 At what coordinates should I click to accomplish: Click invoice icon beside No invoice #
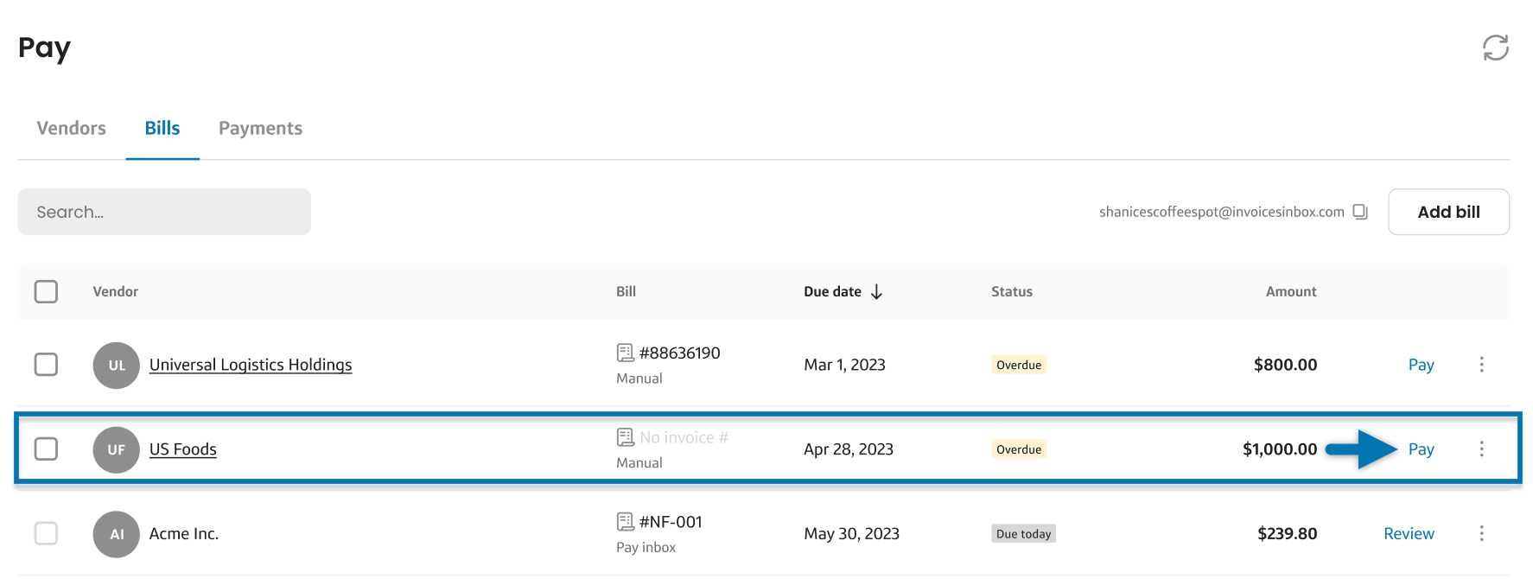point(626,437)
